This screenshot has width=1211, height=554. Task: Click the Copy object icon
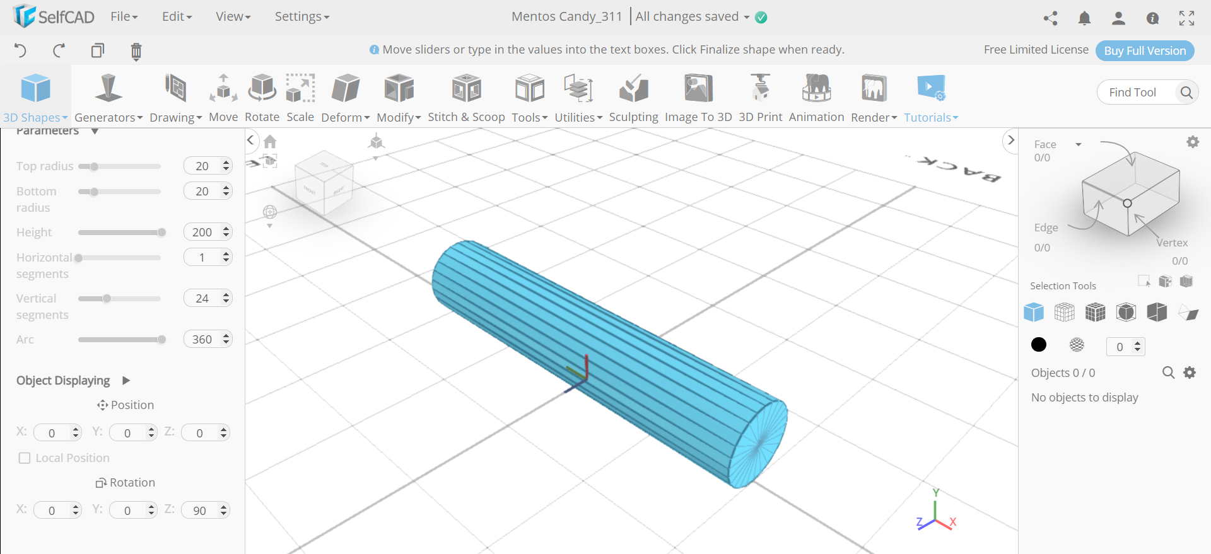pos(98,50)
